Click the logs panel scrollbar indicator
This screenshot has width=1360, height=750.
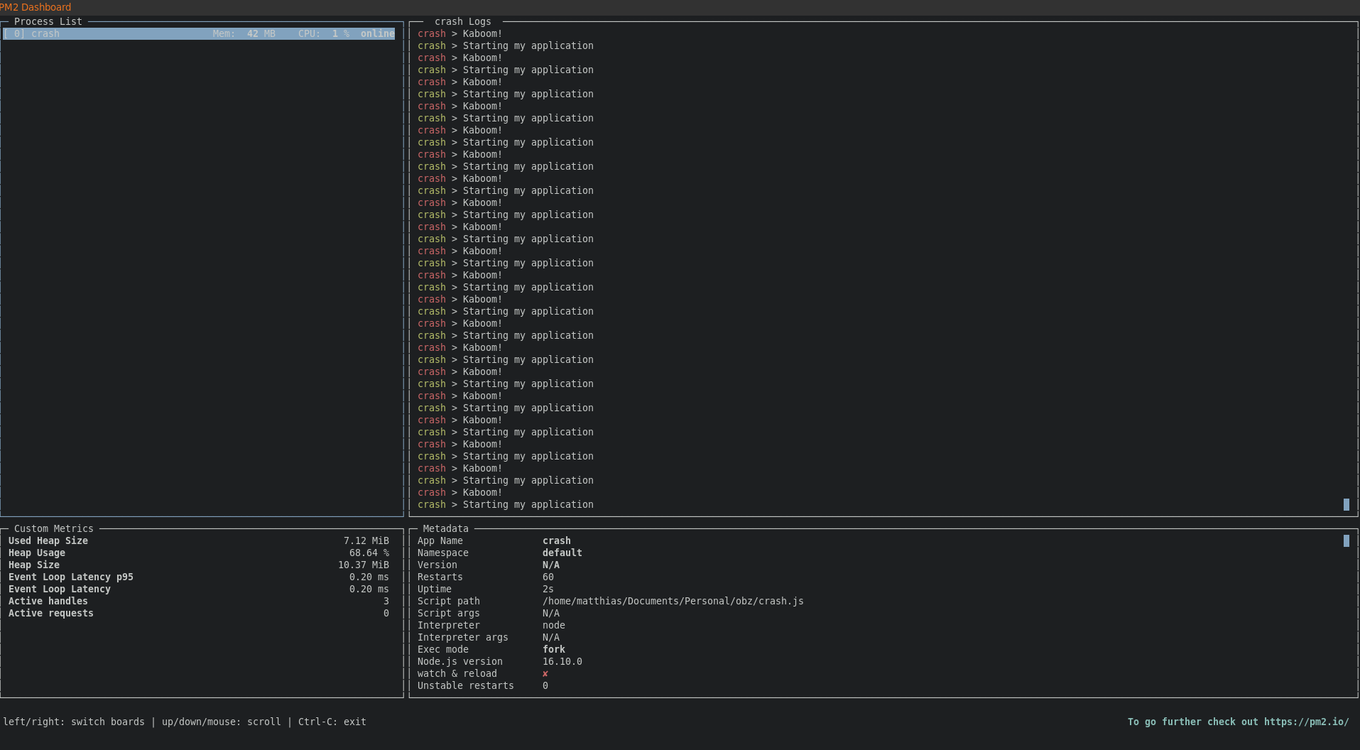1346,504
